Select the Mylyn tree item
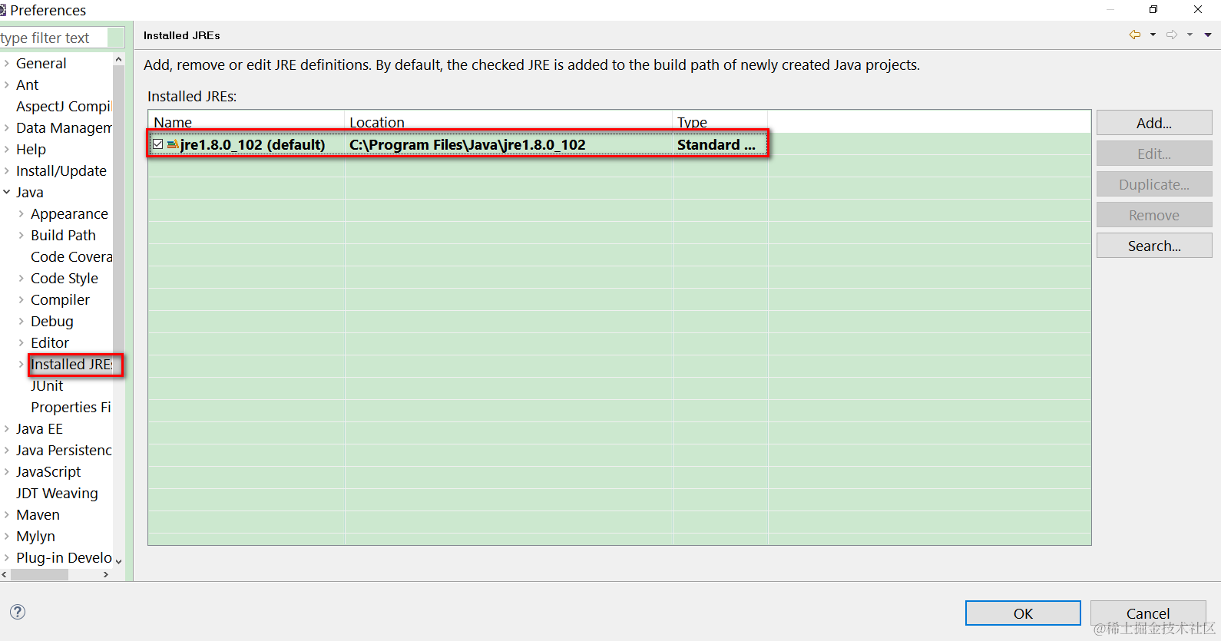Image resolution: width=1221 pixels, height=641 pixels. (x=35, y=536)
